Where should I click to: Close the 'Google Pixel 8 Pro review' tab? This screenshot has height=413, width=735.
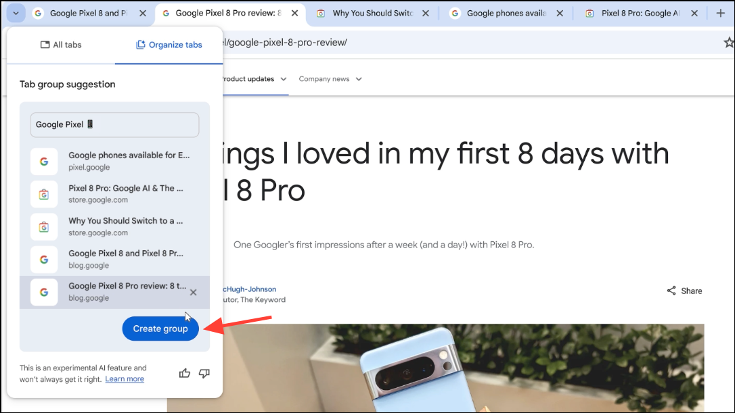294,13
